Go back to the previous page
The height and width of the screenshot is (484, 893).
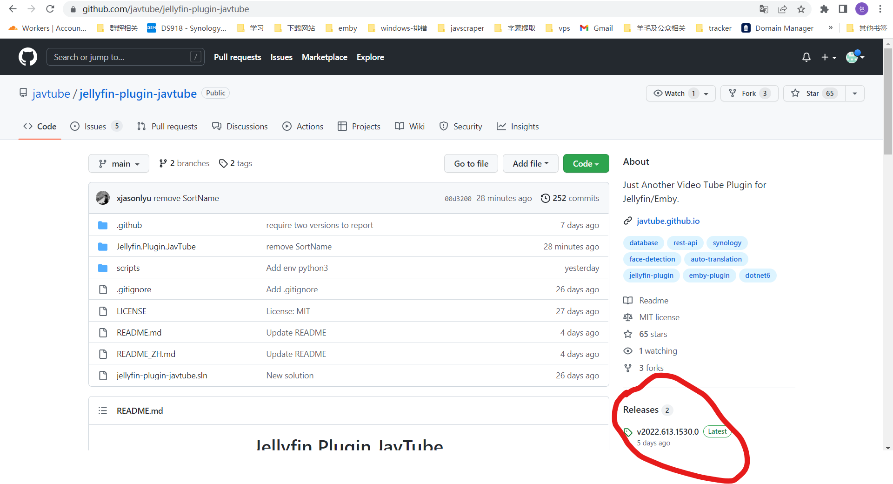[13, 9]
